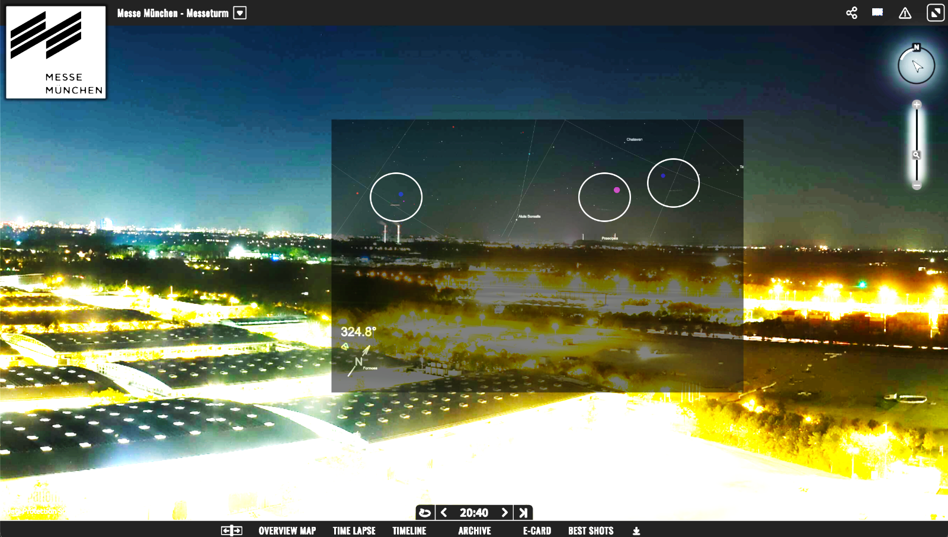Zoom in using the plus button
This screenshot has height=537, width=948.
tap(917, 105)
